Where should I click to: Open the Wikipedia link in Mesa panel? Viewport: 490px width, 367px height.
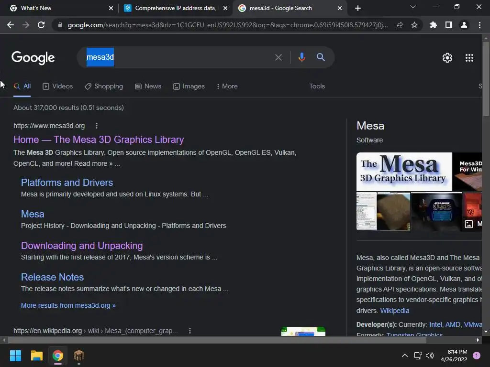click(x=395, y=311)
